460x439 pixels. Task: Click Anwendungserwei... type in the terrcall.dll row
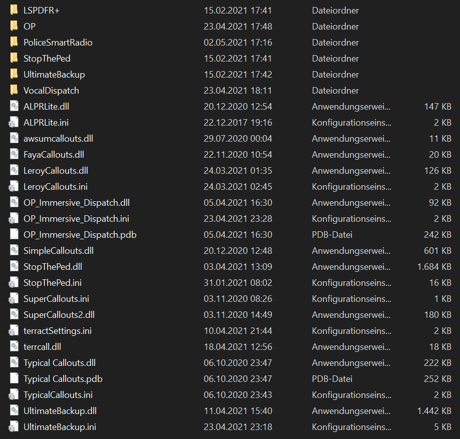(x=351, y=346)
